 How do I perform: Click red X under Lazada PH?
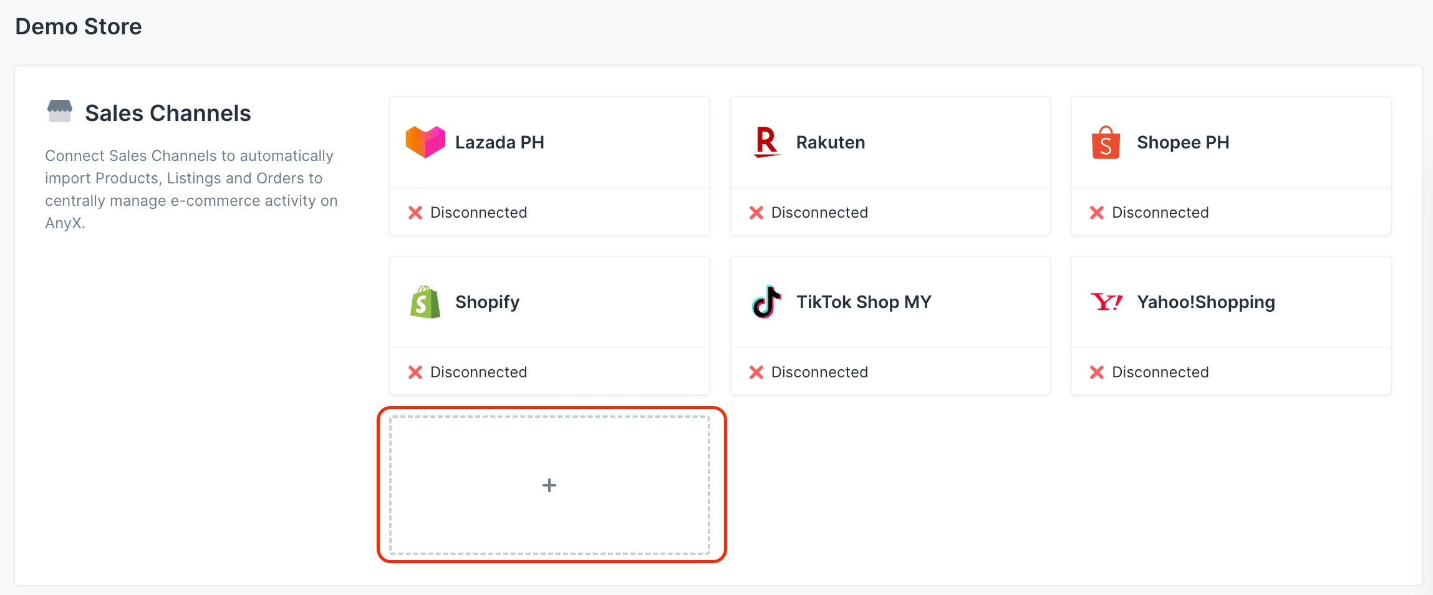[x=415, y=213]
